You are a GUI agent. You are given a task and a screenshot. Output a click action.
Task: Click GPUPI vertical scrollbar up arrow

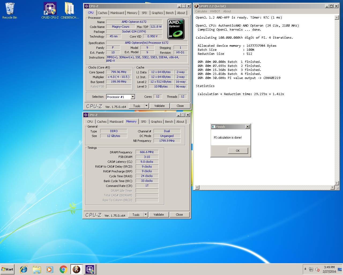point(337,17)
